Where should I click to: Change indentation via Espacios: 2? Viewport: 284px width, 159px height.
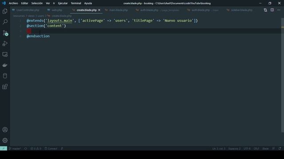234,148
